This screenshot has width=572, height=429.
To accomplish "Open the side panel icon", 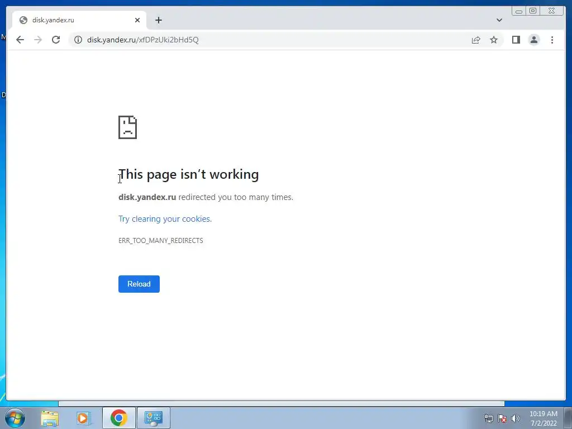I will (x=516, y=40).
